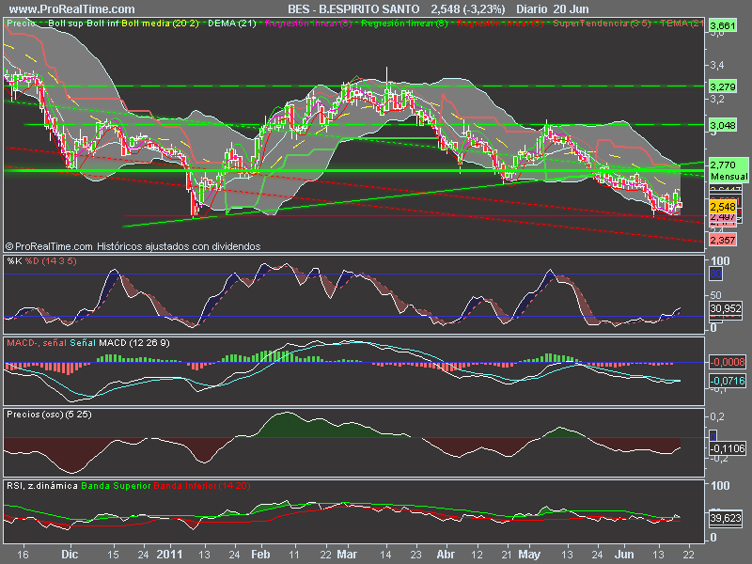Select the 3,661 price tag at top
752x564 pixels.
pyautogui.click(x=722, y=25)
